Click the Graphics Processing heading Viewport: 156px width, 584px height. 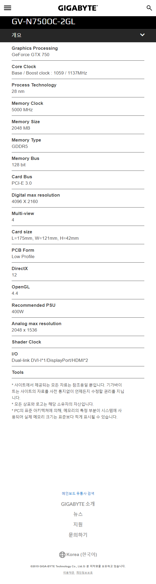[35, 48]
